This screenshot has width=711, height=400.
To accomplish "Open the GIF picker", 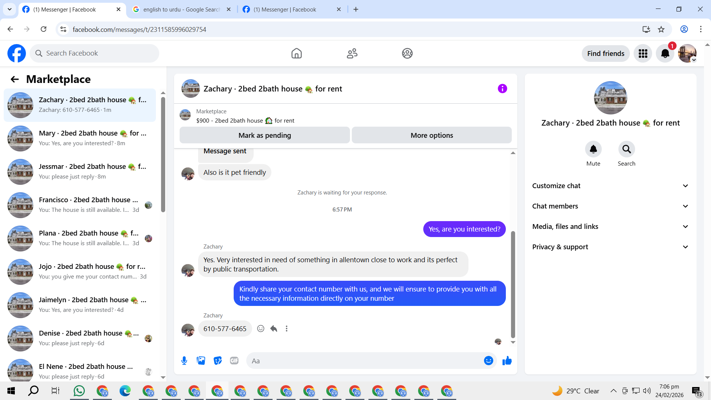I will [234, 361].
